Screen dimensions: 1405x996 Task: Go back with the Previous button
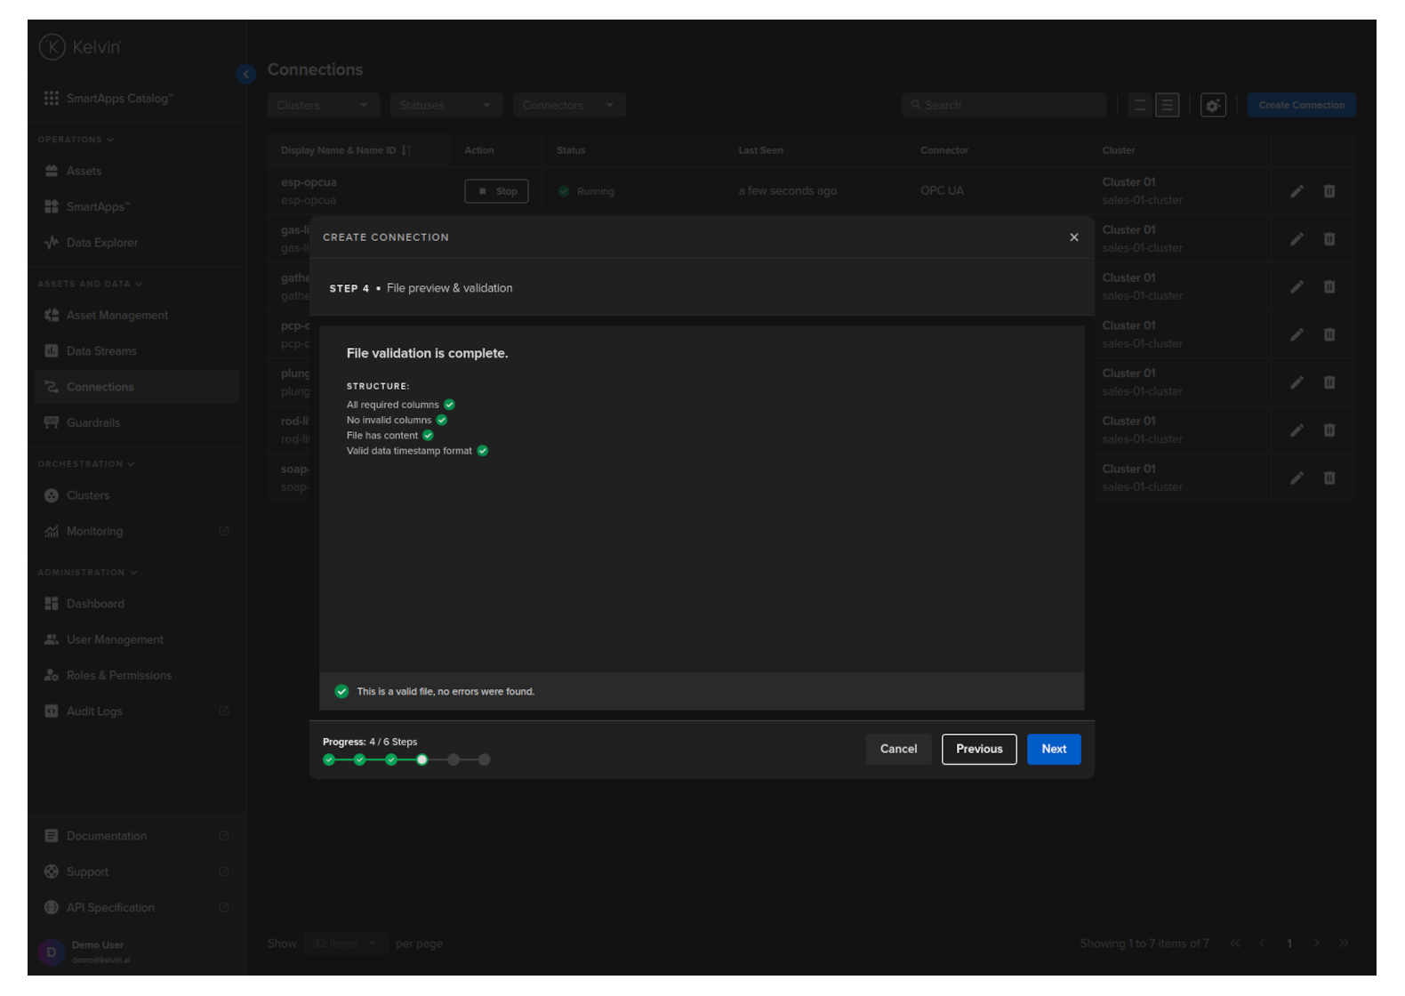point(978,749)
